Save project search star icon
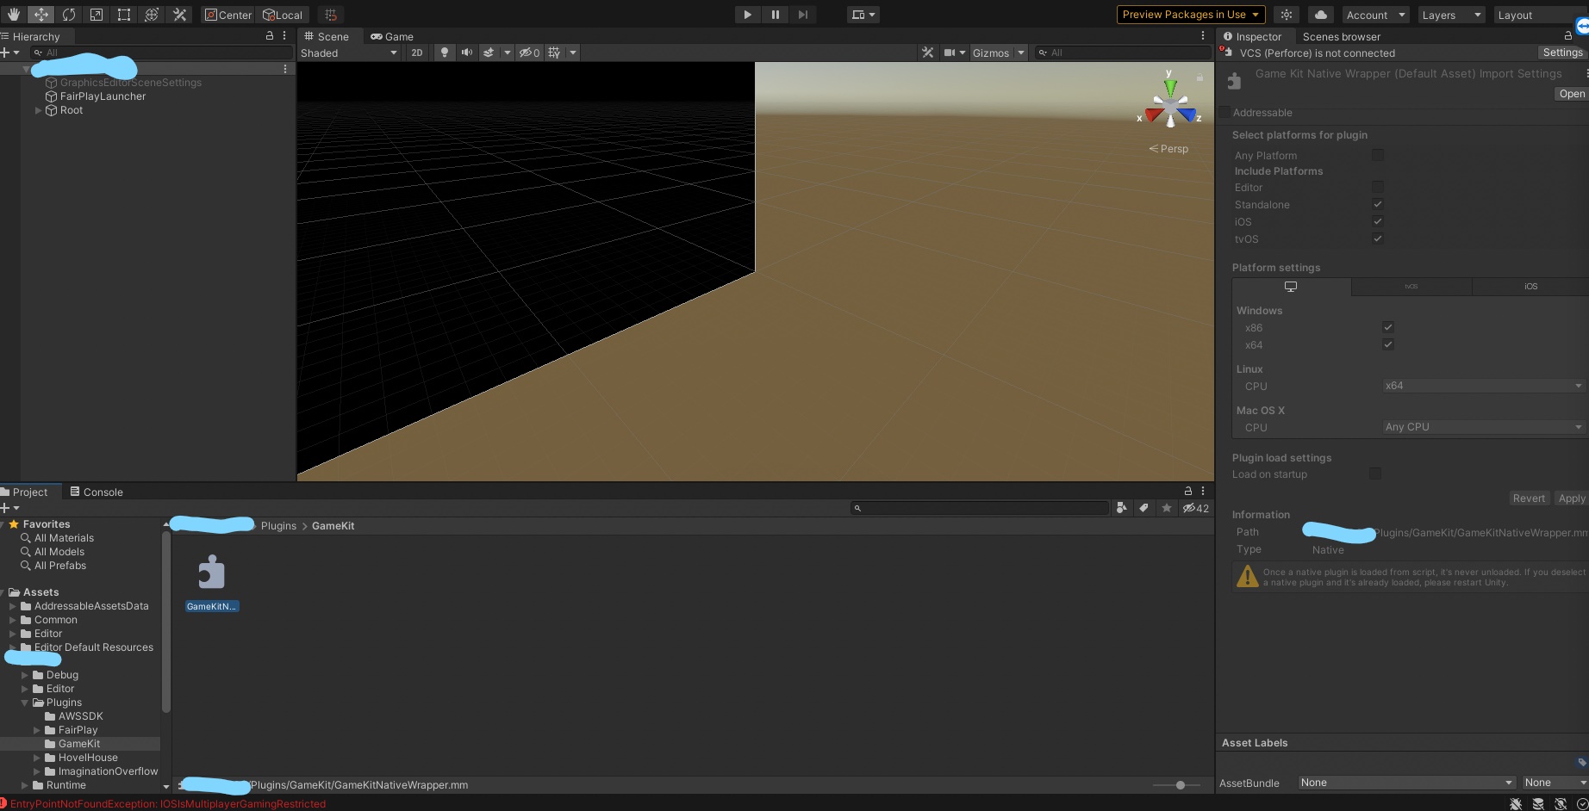 coord(1166,508)
